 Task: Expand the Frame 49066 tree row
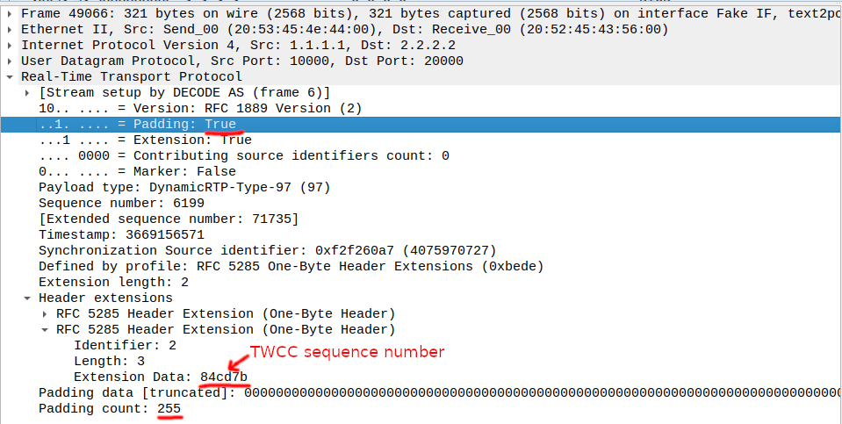click(x=11, y=14)
